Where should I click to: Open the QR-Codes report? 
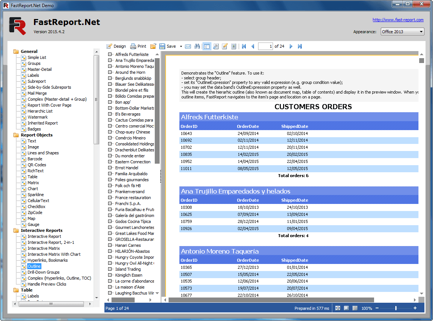[x=37, y=165]
